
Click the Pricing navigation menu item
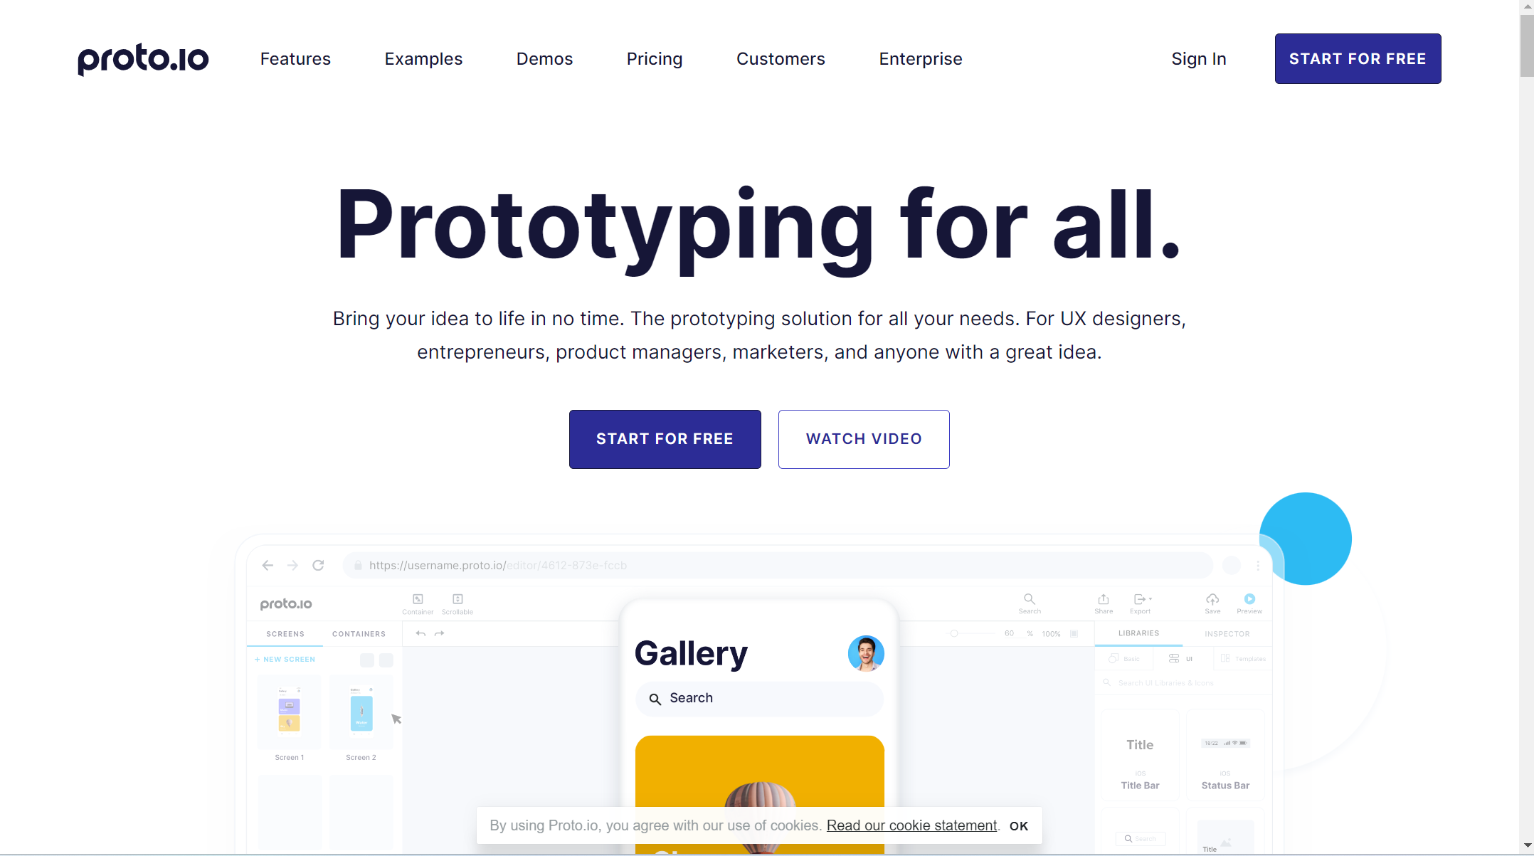(x=655, y=58)
